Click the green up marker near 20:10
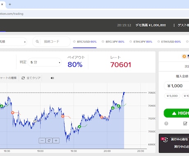Viewport: 189px width, 156px height. tap(119, 106)
